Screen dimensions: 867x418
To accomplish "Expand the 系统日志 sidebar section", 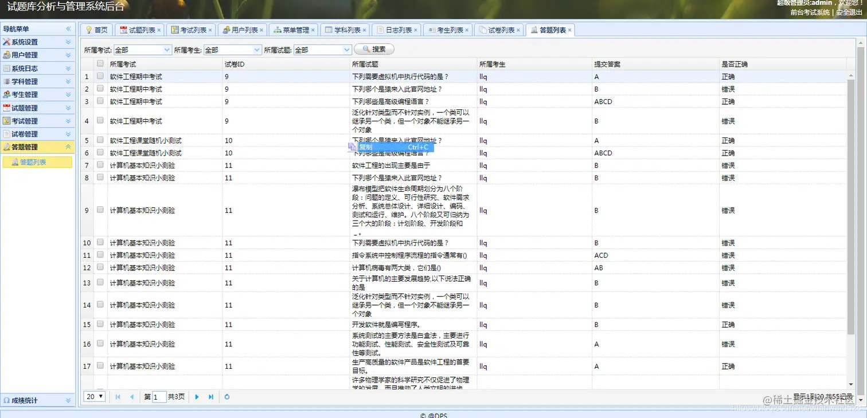I will point(68,68).
